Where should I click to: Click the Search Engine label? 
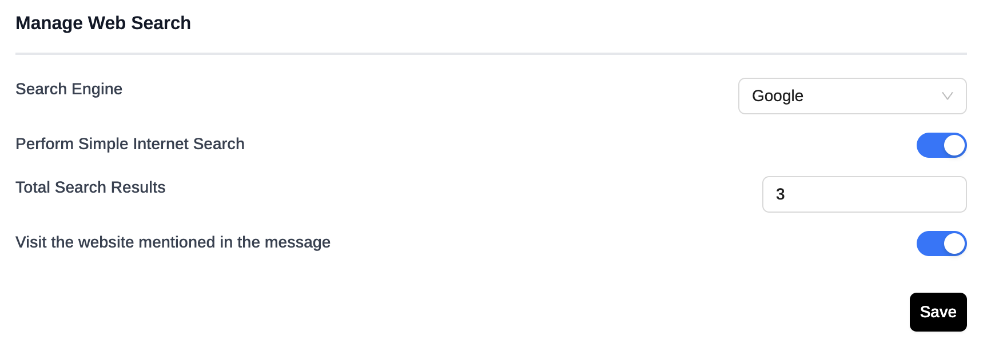click(69, 89)
